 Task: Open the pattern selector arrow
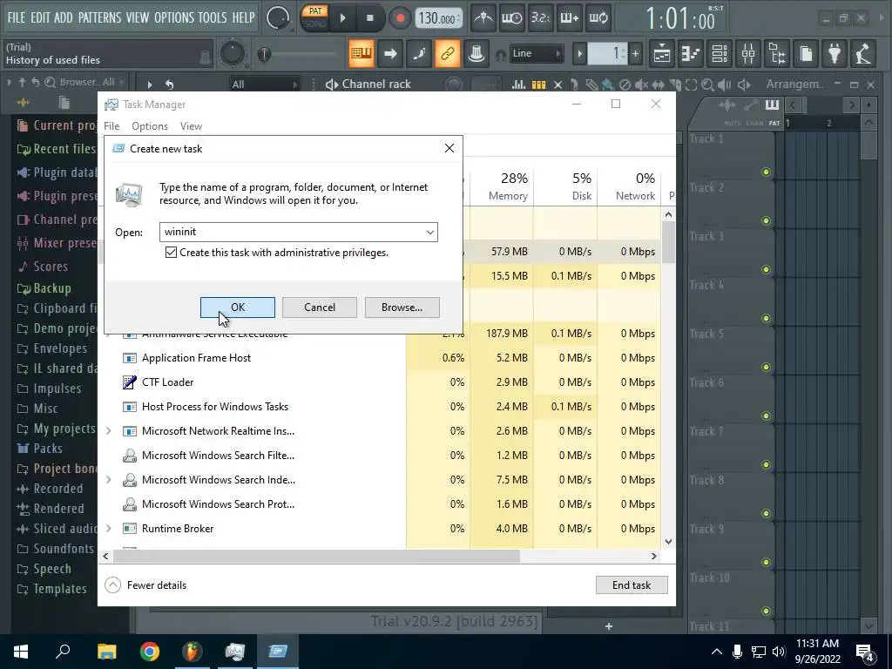tap(579, 54)
